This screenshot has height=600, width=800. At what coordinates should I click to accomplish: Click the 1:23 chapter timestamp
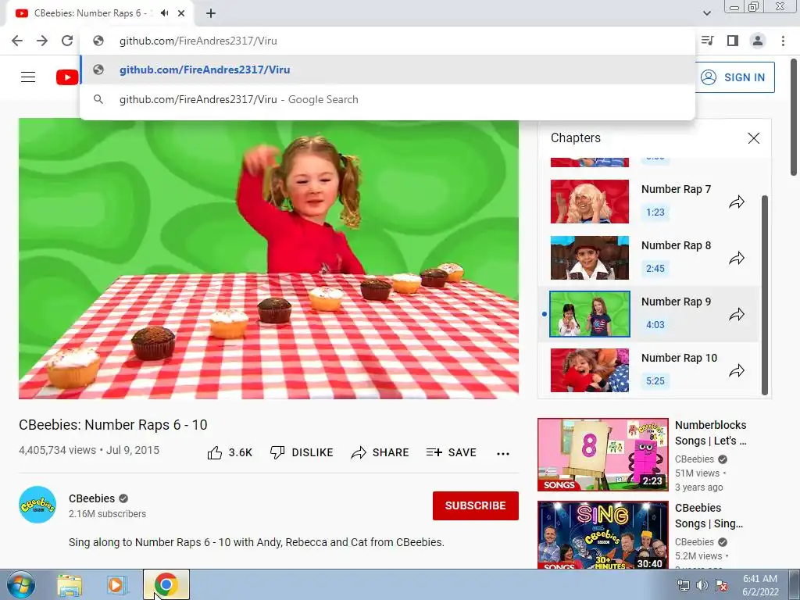tap(655, 212)
